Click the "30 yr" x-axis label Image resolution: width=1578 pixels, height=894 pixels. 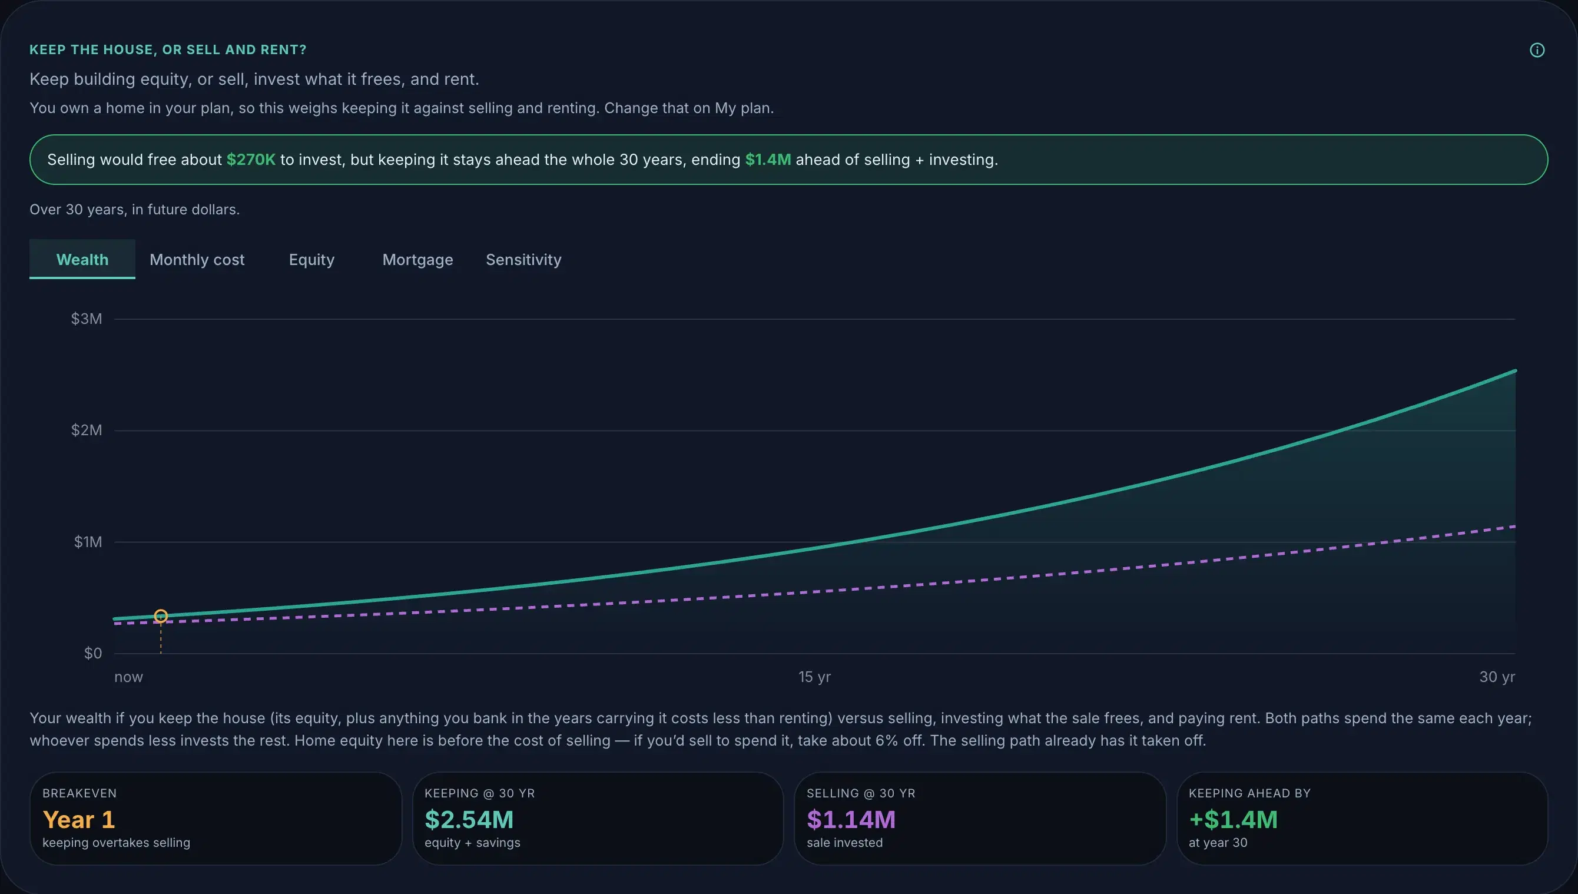pos(1497,677)
